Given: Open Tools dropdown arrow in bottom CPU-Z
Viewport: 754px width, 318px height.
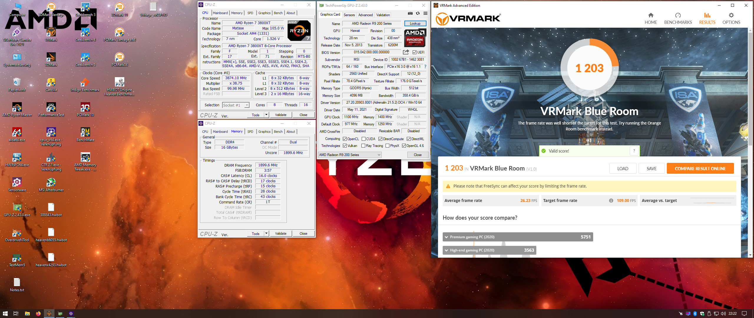Looking at the screenshot, I should [x=266, y=233].
